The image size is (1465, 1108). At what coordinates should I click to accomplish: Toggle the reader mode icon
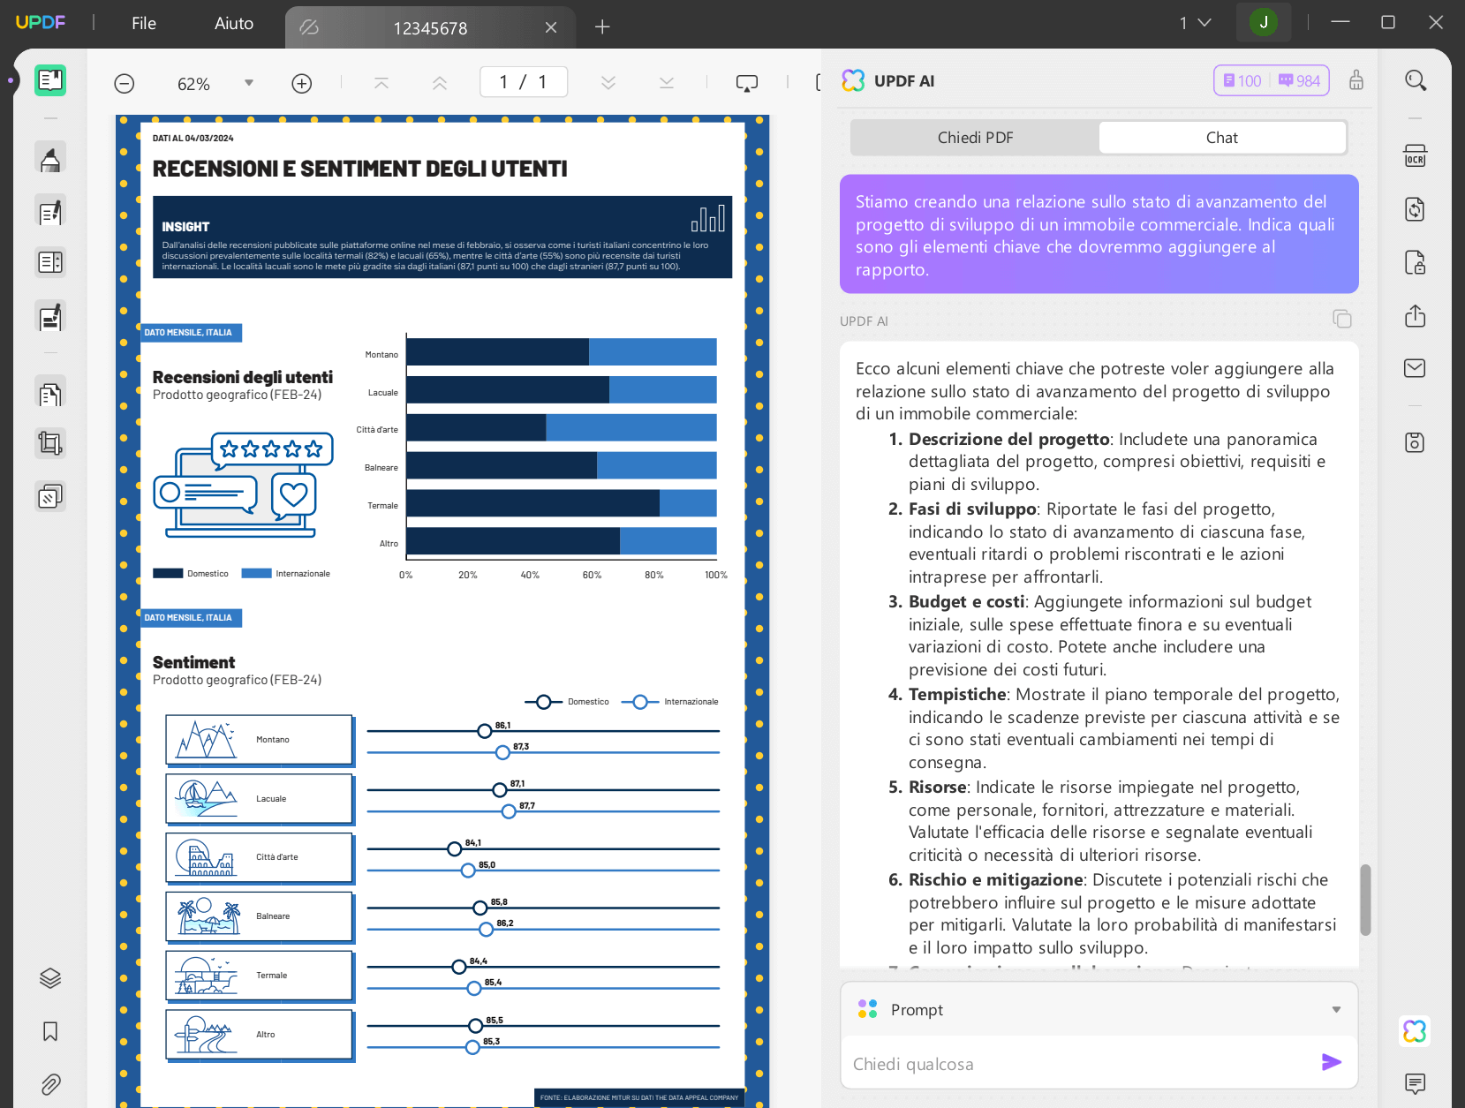[x=50, y=80]
